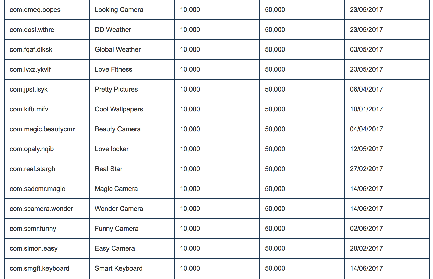Click the com.magic.beautycmr package name
The height and width of the screenshot is (279, 433).
42,129
